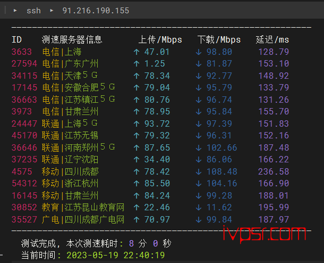This screenshot has width=324, height=263.
Task: Click server name 电信|上海
Action: [62, 52]
